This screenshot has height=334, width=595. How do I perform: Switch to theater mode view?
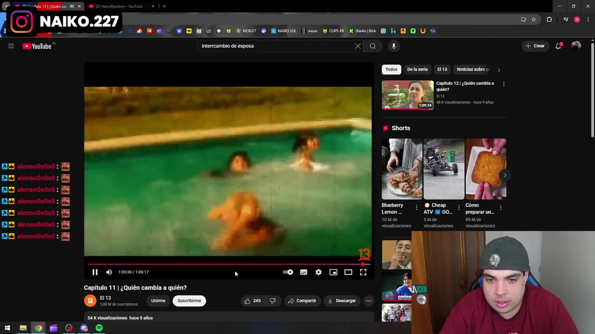coord(348,272)
